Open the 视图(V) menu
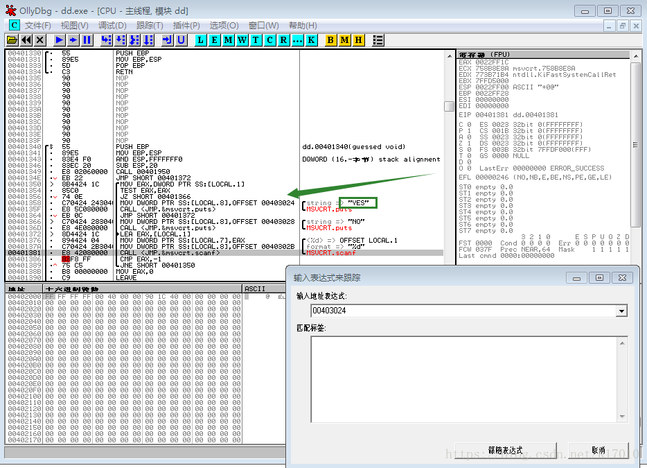 click(x=74, y=26)
